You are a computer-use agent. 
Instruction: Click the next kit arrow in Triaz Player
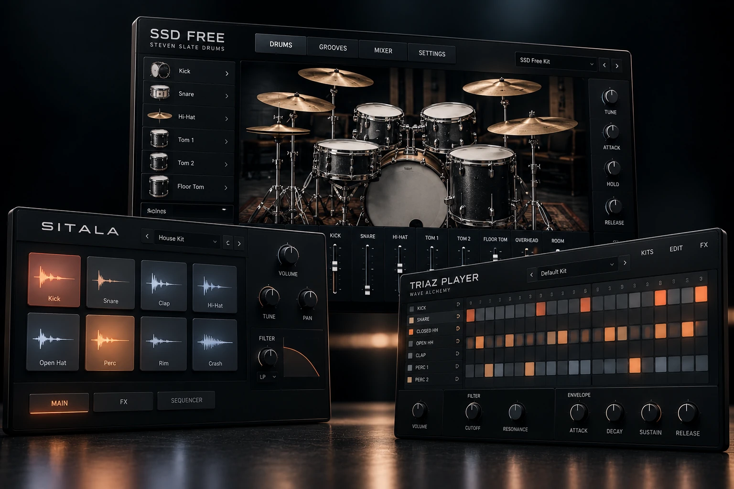click(x=625, y=263)
